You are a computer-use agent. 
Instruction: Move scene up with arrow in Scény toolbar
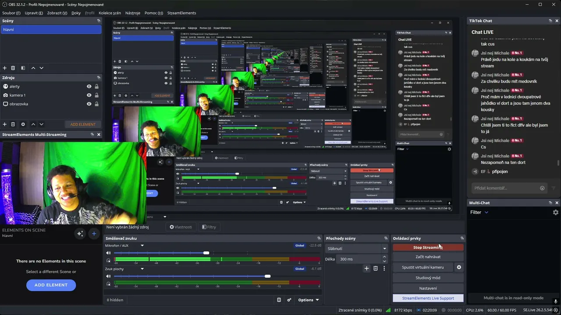click(33, 68)
